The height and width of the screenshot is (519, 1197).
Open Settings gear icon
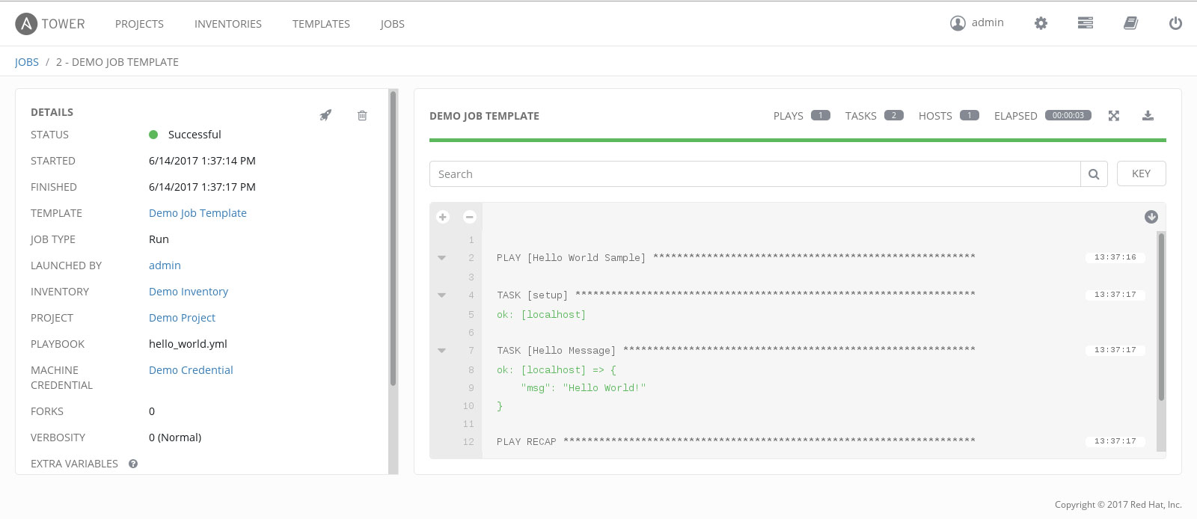point(1041,23)
